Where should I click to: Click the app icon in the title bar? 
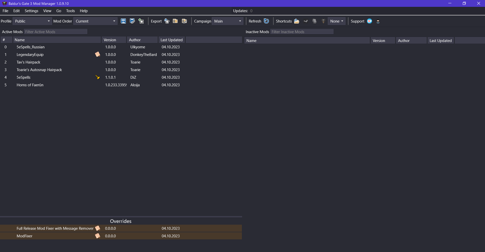pos(5,4)
